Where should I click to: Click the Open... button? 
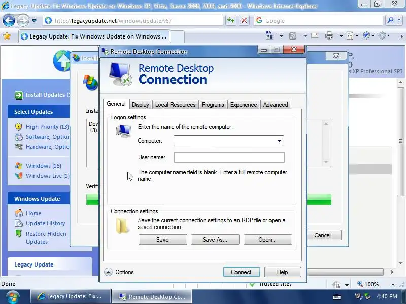coord(267,240)
